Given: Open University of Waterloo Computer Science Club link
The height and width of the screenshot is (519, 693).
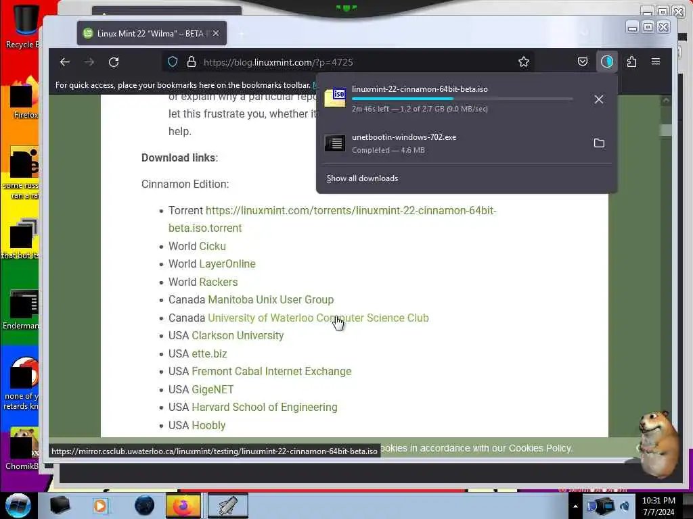Looking at the screenshot, I should click(318, 318).
